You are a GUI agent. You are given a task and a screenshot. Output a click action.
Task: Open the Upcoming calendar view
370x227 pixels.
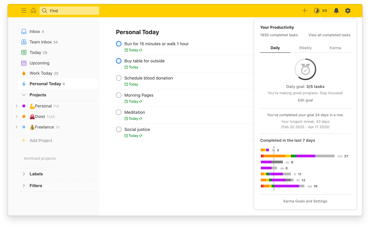click(39, 63)
